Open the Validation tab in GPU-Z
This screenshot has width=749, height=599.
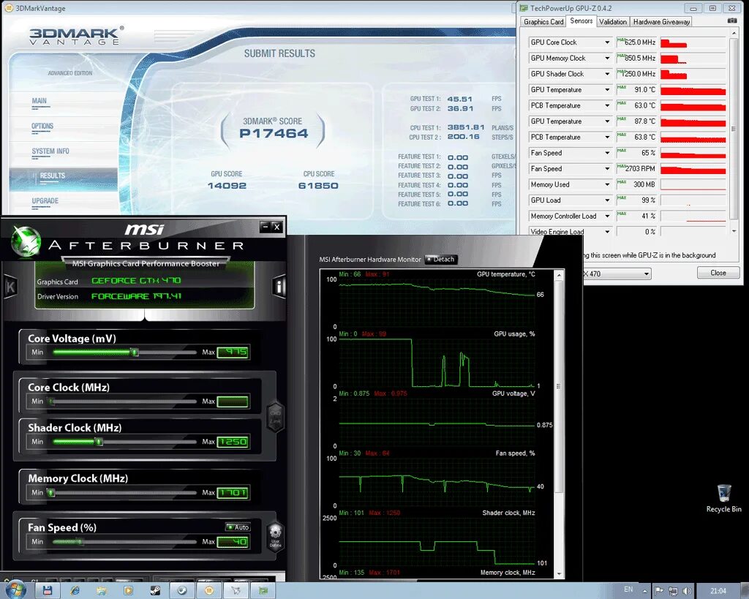[612, 21]
